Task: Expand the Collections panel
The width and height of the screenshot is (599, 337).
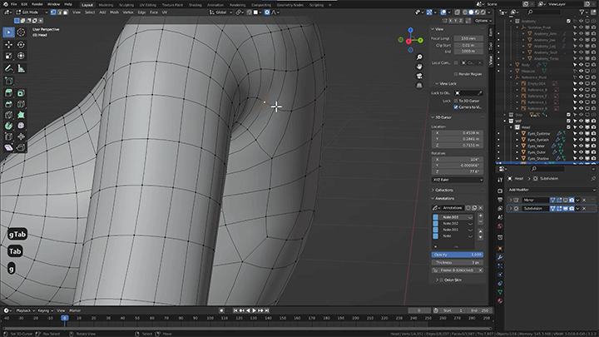Action: pyautogui.click(x=443, y=190)
